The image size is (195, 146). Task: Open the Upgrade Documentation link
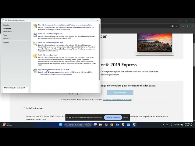pos(56,74)
